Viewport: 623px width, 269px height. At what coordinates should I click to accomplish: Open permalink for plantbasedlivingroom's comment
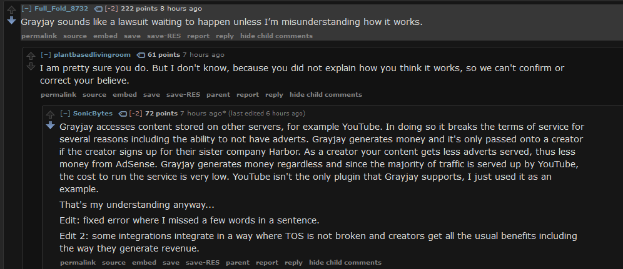coord(58,95)
